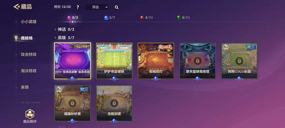Viewport: 285px width, 128px height.
Task: Select the 剪纸花灯 arena thumbnail
Action: click(x=156, y=61)
